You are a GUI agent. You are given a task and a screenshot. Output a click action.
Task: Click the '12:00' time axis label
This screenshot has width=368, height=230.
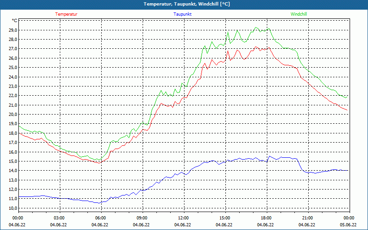click(183, 218)
